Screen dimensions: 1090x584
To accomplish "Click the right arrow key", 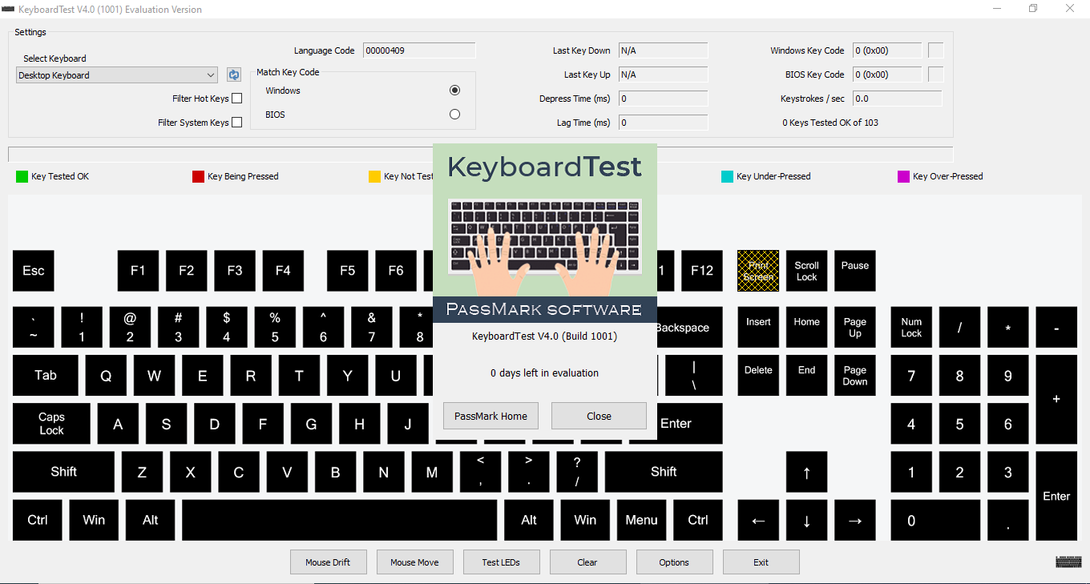I will pyautogui.click(x=854, y=520).
